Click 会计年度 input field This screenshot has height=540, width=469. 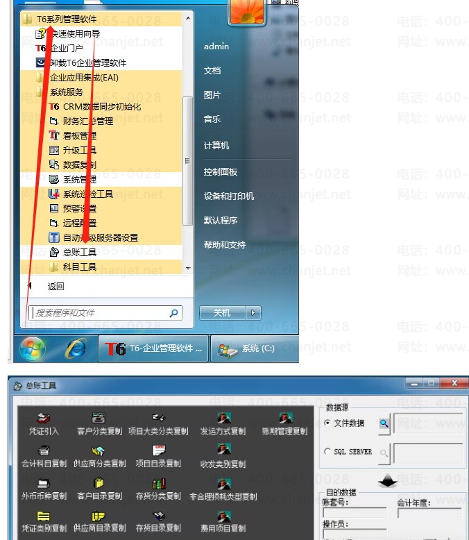(x=429, y=513)
